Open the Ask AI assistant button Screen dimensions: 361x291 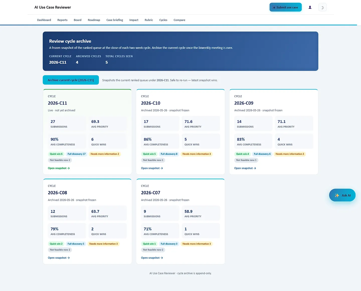click(342, 195)
